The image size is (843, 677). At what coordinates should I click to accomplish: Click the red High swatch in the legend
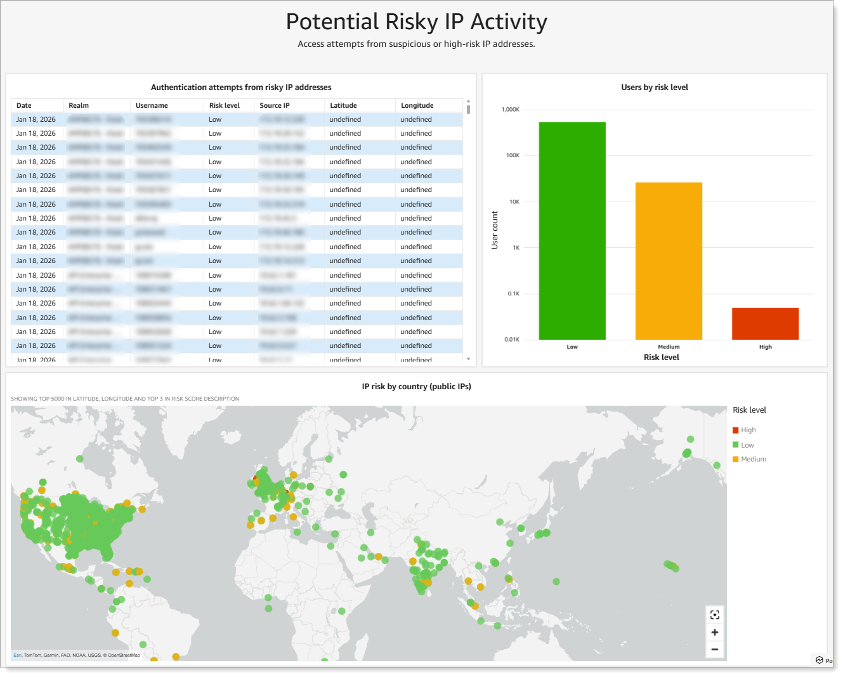tap(736, 430)
